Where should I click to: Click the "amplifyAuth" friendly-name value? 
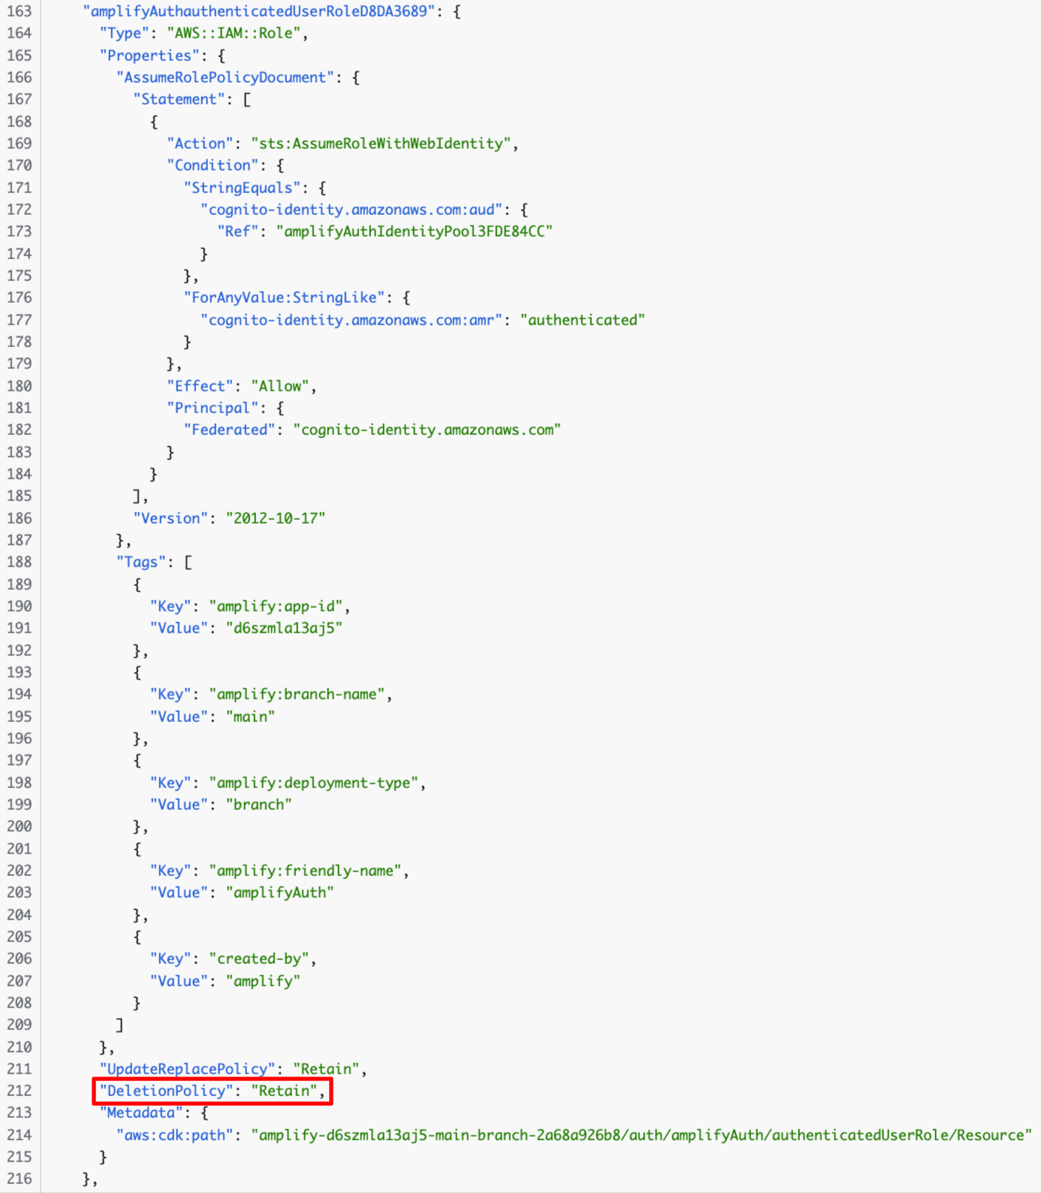(x=279, y=892)
